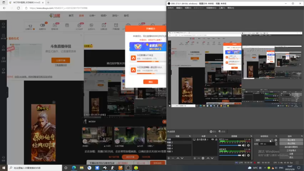This screenshot has height=171, width=304.
Task: Move source up in OBS sources panel
Action: [x=208, y=158]
